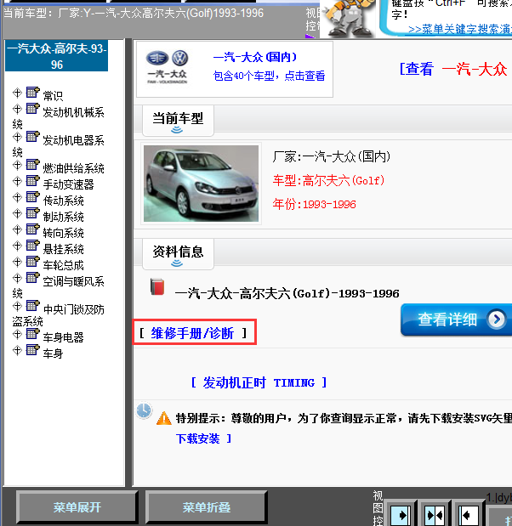Select the 手动变速器 tree label
Screen dimensions: 512x526
tap(69, 184)
